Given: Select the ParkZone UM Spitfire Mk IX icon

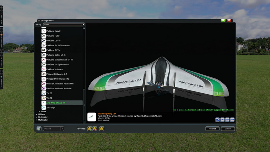Looking at the screenshot, I should click(44, 65).
